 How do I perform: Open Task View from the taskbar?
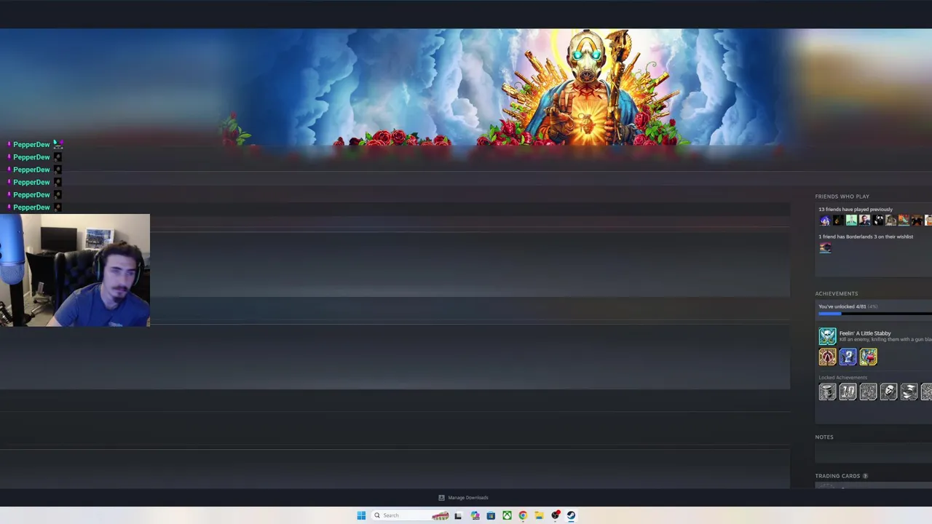coord(458,515)
